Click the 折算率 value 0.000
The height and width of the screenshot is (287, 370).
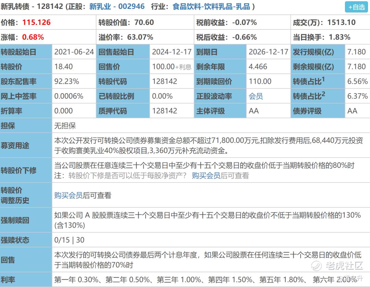[63, 111]
